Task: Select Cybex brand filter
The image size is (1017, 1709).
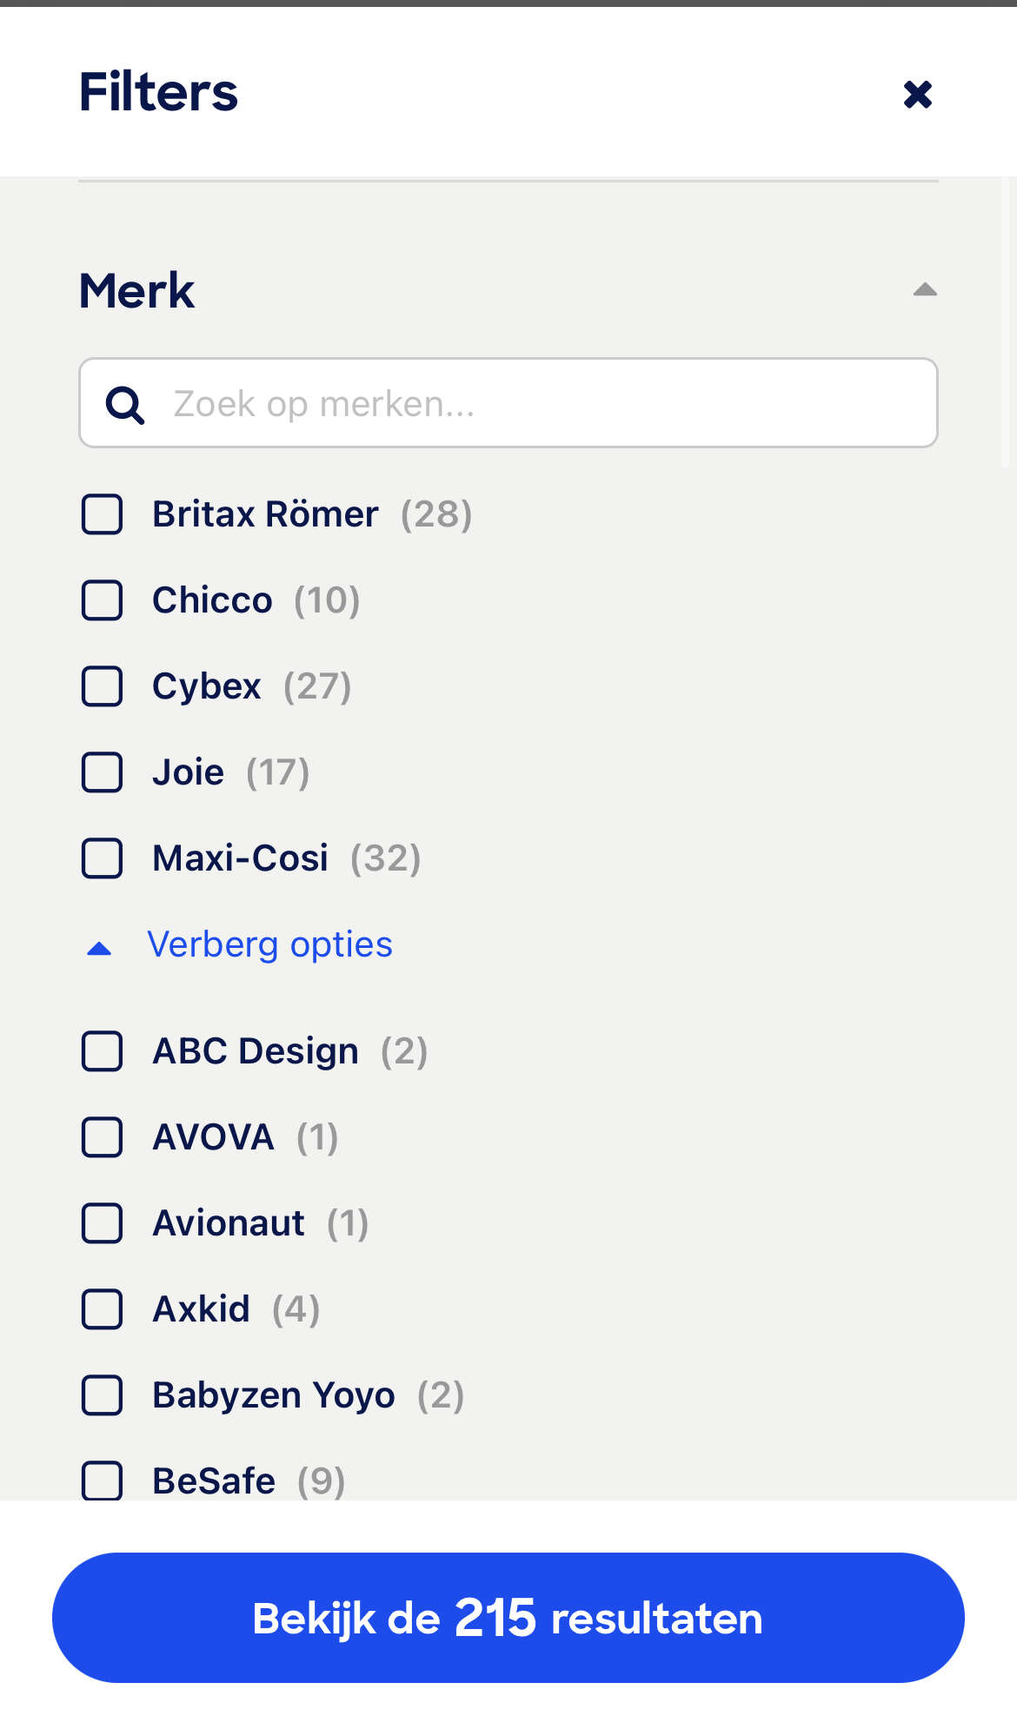Action: [x=102, y=686]
